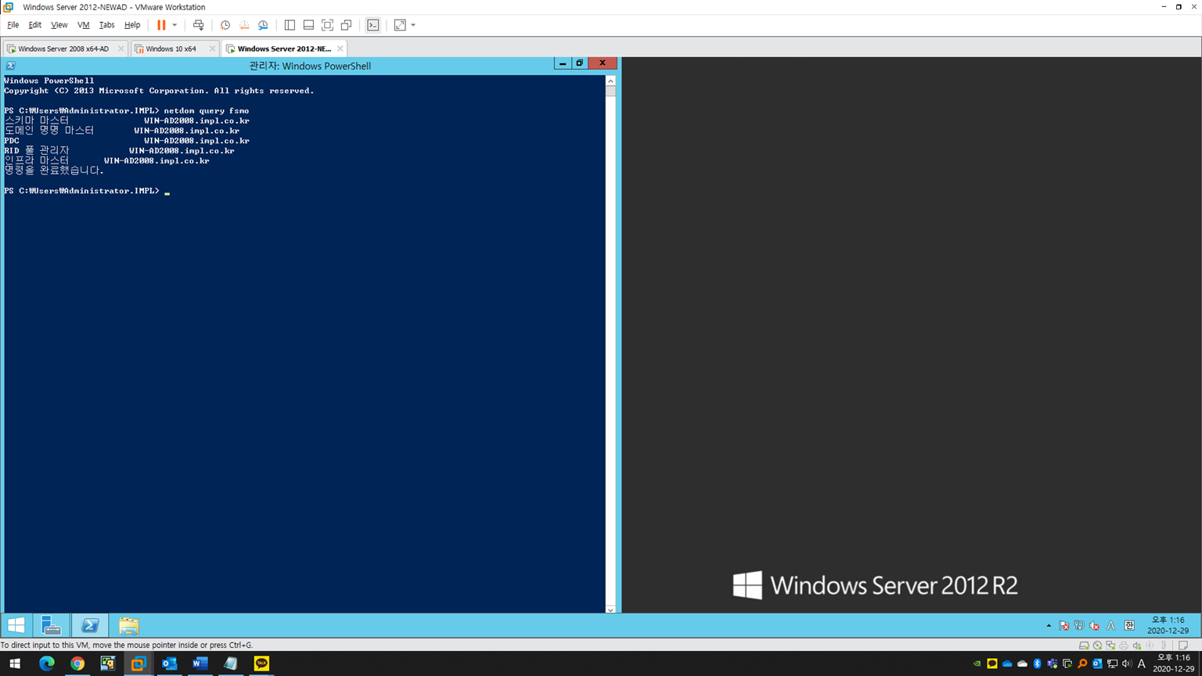
Task: Suspend the VM with the pause button
Action: tap(161, 25)
